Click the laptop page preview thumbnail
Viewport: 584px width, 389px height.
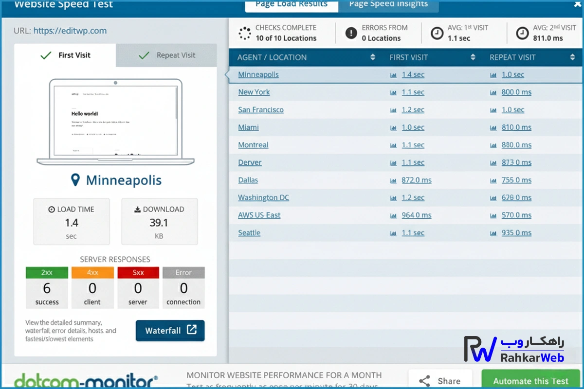coord(115,122)
